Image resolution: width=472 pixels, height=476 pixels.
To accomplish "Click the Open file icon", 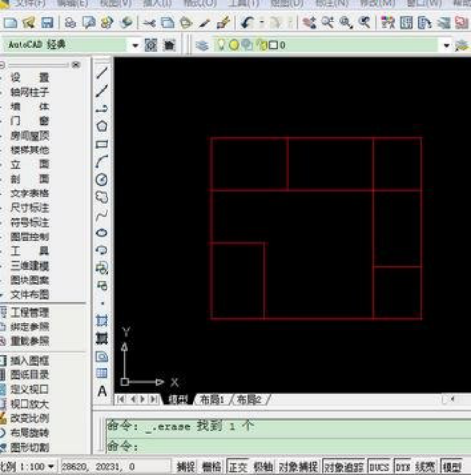I will click(x=29, y=22).
